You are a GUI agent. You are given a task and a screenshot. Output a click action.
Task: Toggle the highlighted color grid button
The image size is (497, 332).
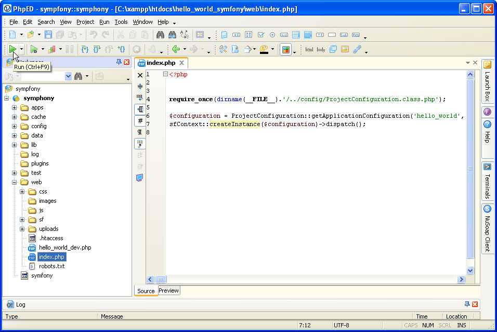click(x=285, y=50)
